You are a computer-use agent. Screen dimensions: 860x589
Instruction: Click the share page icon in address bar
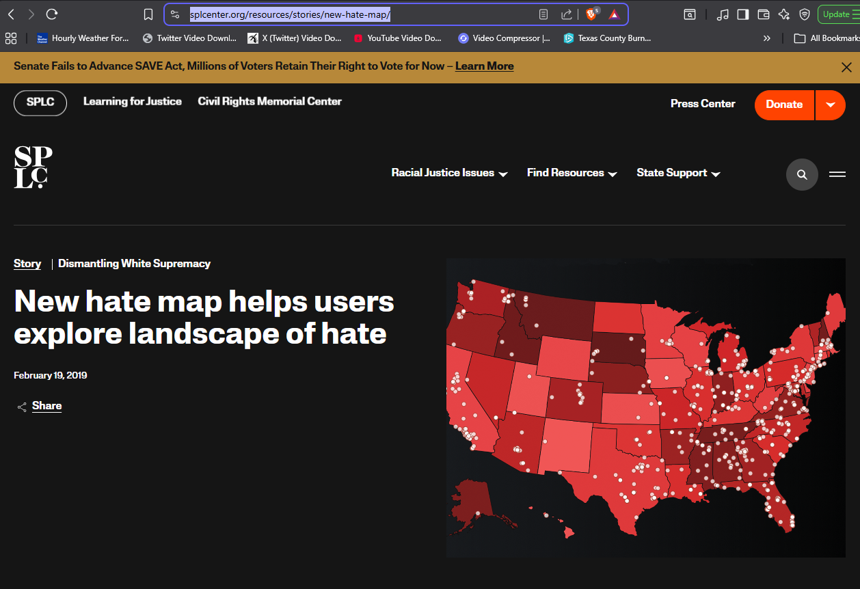566,14
